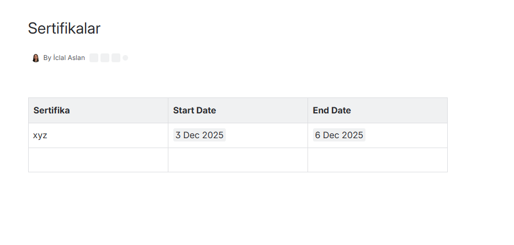Select the Start Date column header
Screen dimensions: 514x245
click(238, 111)
